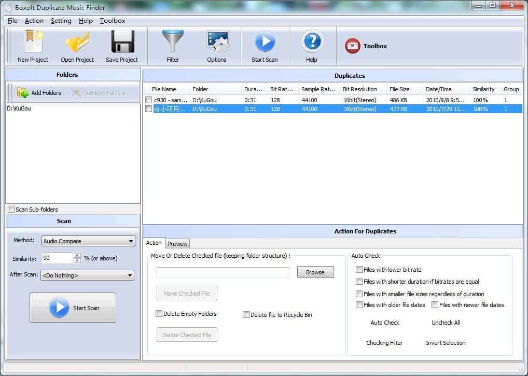The image size is (528, 376).
Task: Click the Browse button
Action: pyautogui.click(x=315, y=272)
